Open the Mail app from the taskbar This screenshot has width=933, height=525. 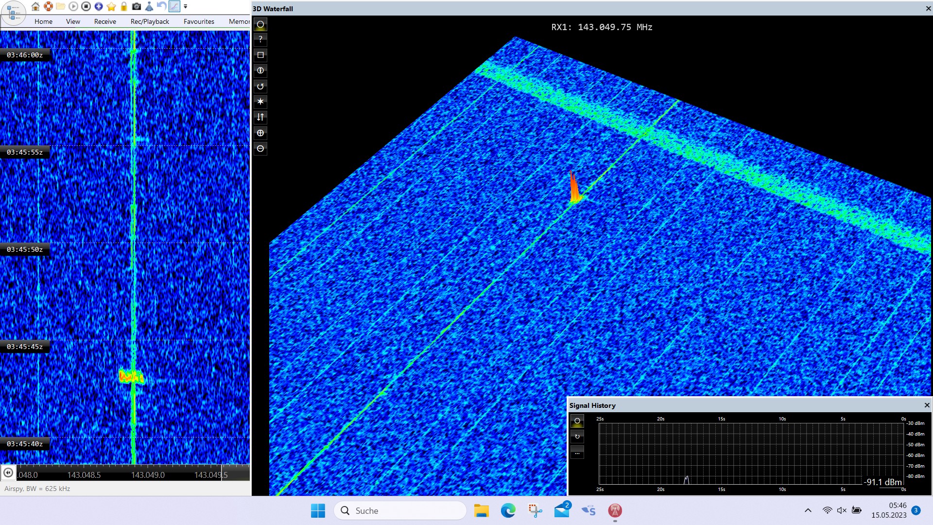(x=562, y=510)
